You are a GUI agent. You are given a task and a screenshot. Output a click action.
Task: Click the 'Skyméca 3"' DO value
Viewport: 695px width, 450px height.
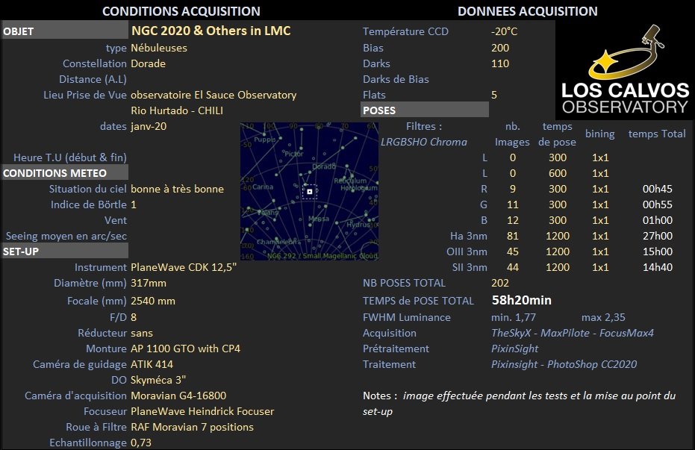point(158,380)
